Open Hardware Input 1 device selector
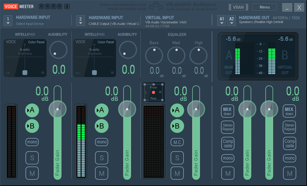 click(8, 21)
